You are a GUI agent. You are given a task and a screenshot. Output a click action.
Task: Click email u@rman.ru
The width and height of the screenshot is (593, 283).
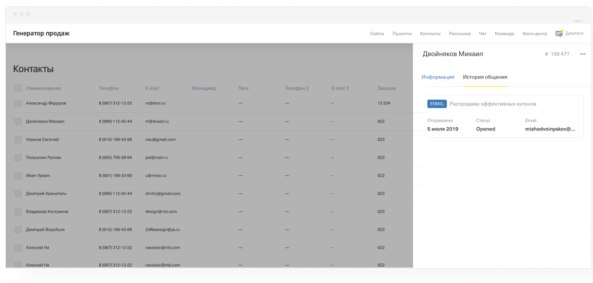click(x=156, y=175)
